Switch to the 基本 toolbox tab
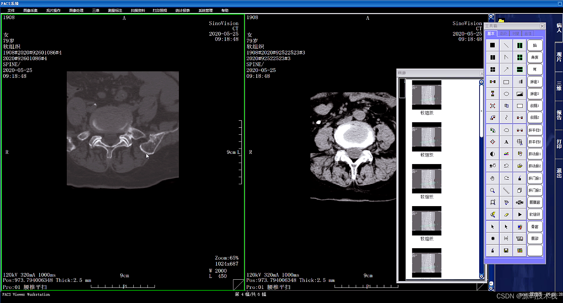 point(491,34)
